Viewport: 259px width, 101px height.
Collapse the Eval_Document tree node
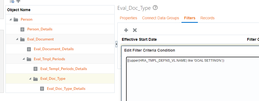point(17,39)
